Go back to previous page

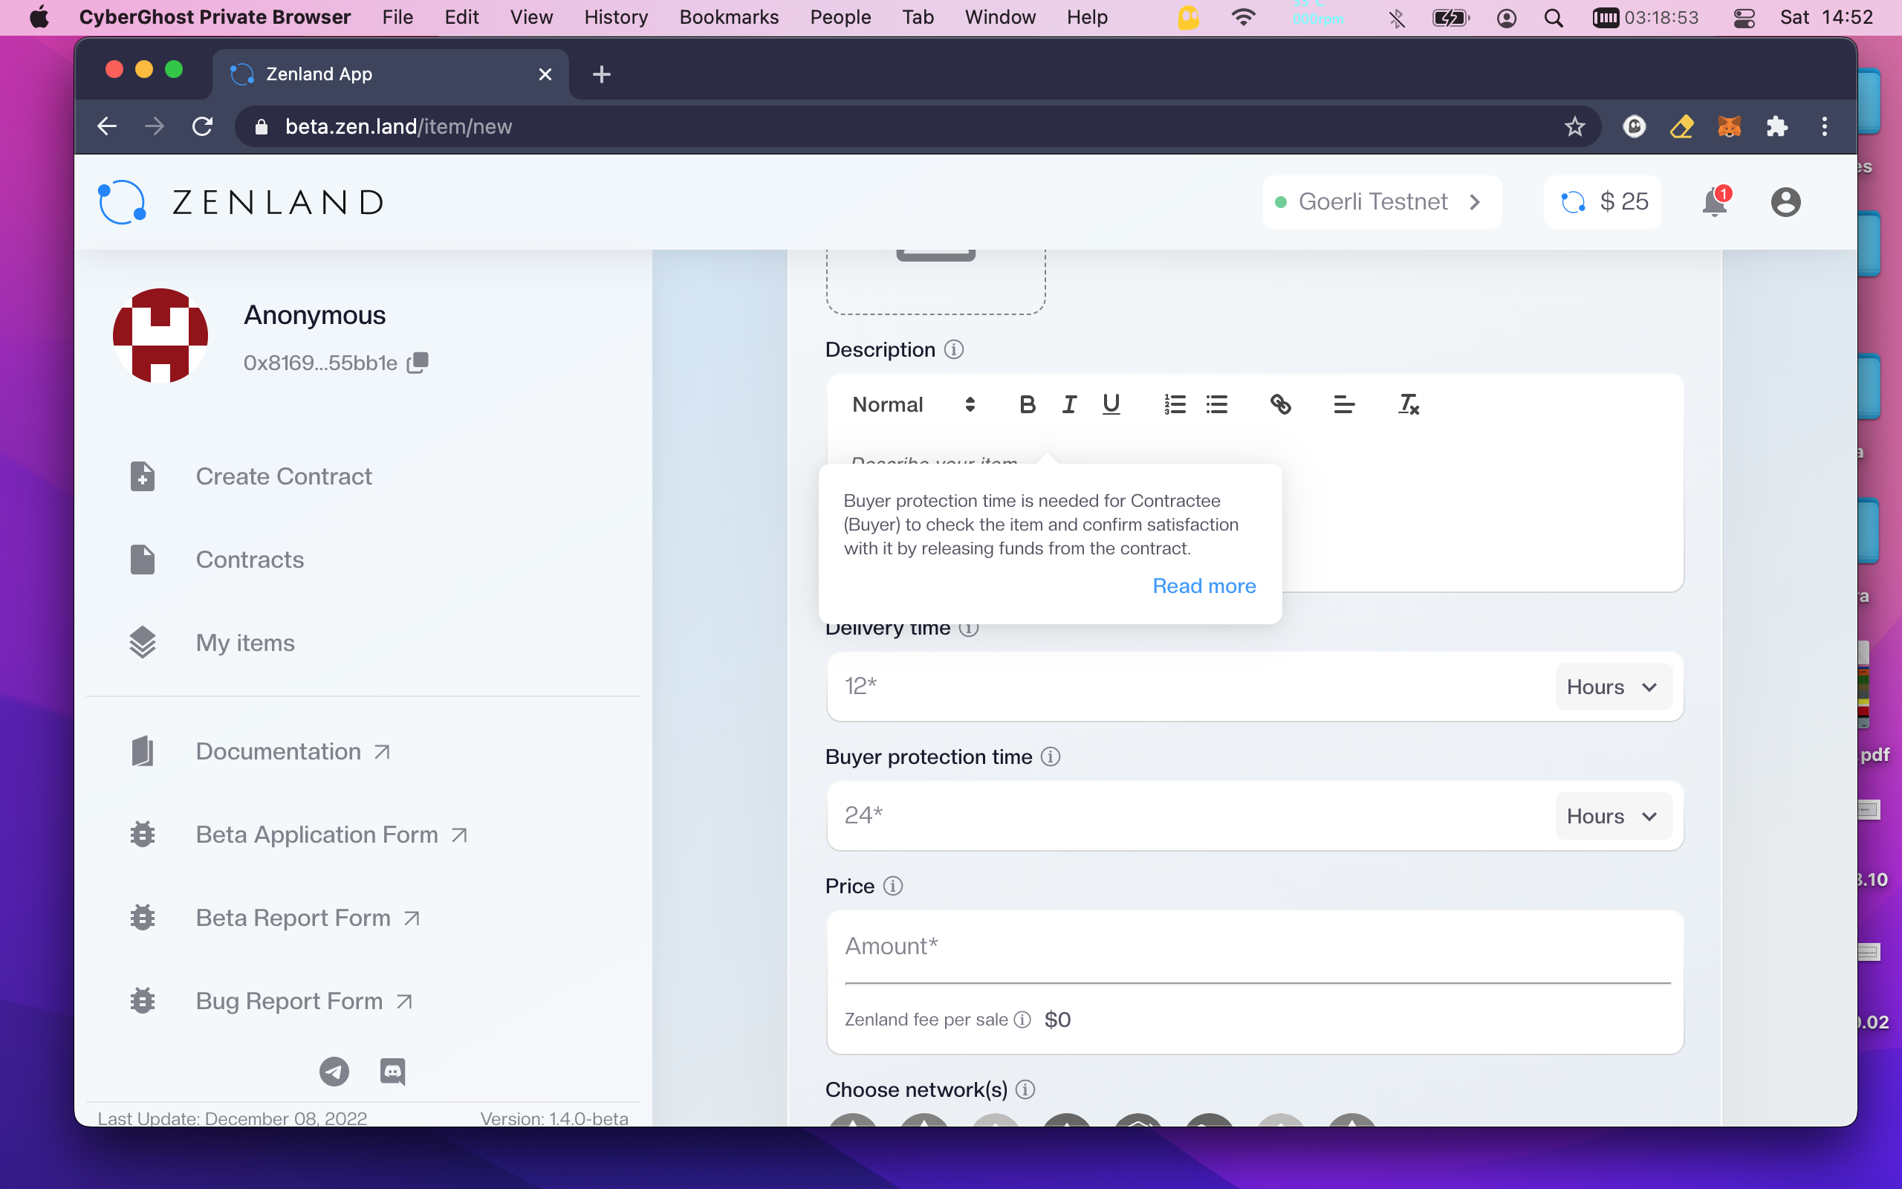(x=107, y=126)
